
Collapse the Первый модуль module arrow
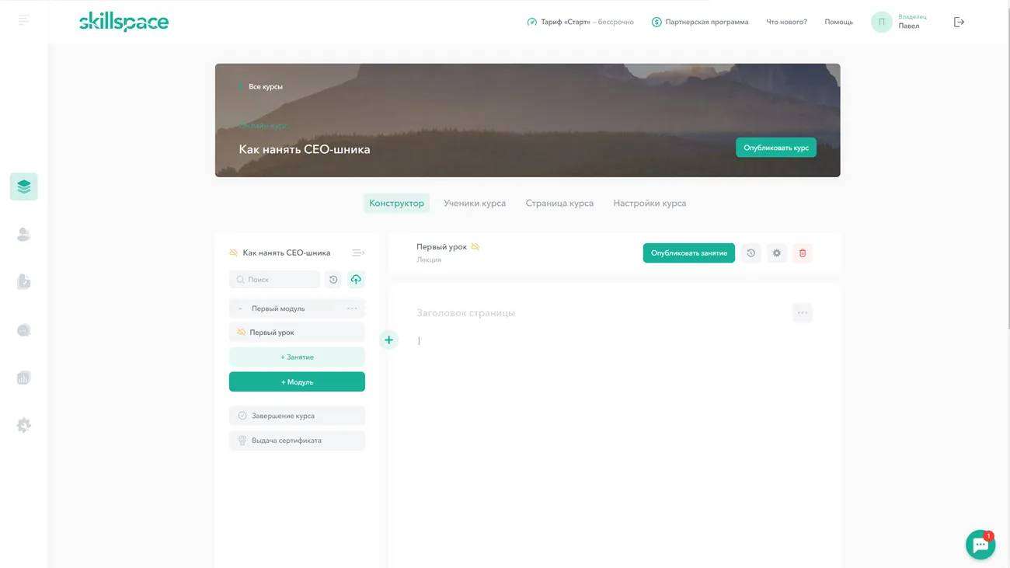tap(240, 309)
